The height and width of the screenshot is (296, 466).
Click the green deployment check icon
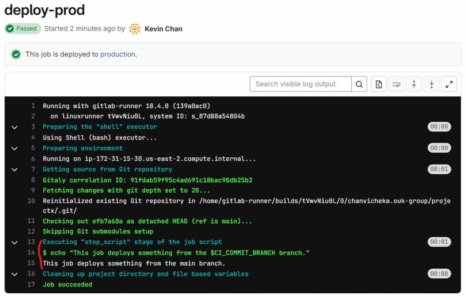point(16,55)
